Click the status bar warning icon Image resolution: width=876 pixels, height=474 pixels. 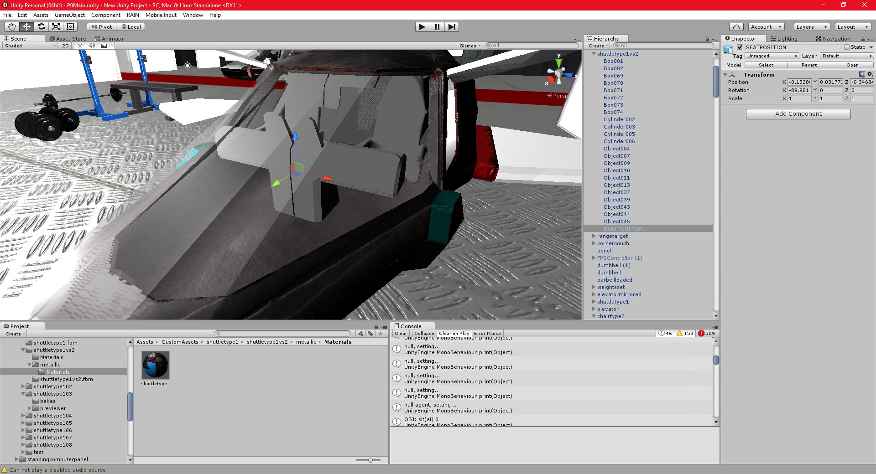point(5,469)
